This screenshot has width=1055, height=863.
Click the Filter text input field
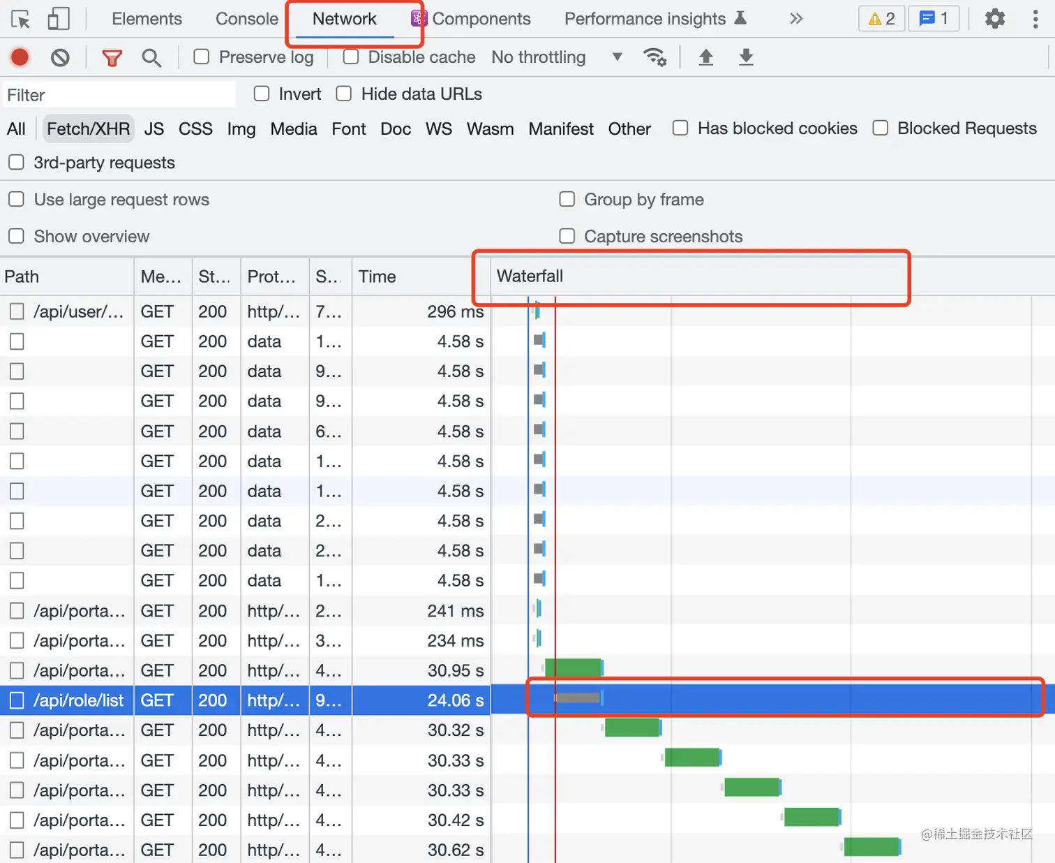(119, 95)
